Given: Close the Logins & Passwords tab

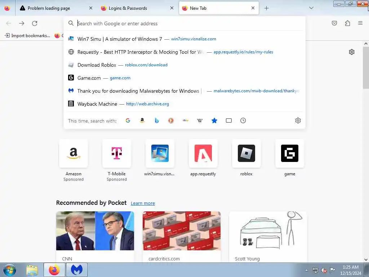Looking at the screenshot, I should click(x=172, y=8).
